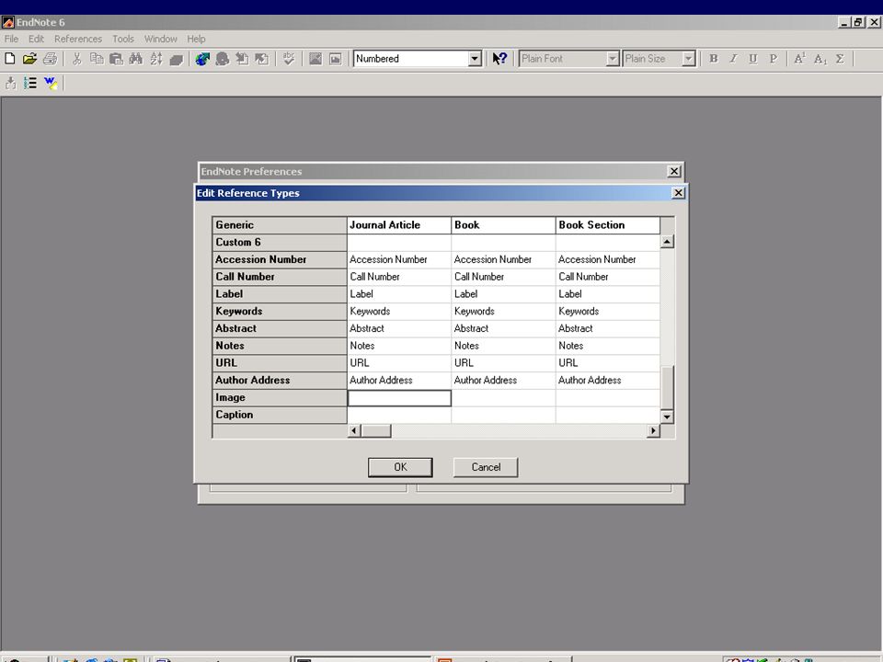
Task: Click the Copy icon in toolbar
Action: point(97,59)
